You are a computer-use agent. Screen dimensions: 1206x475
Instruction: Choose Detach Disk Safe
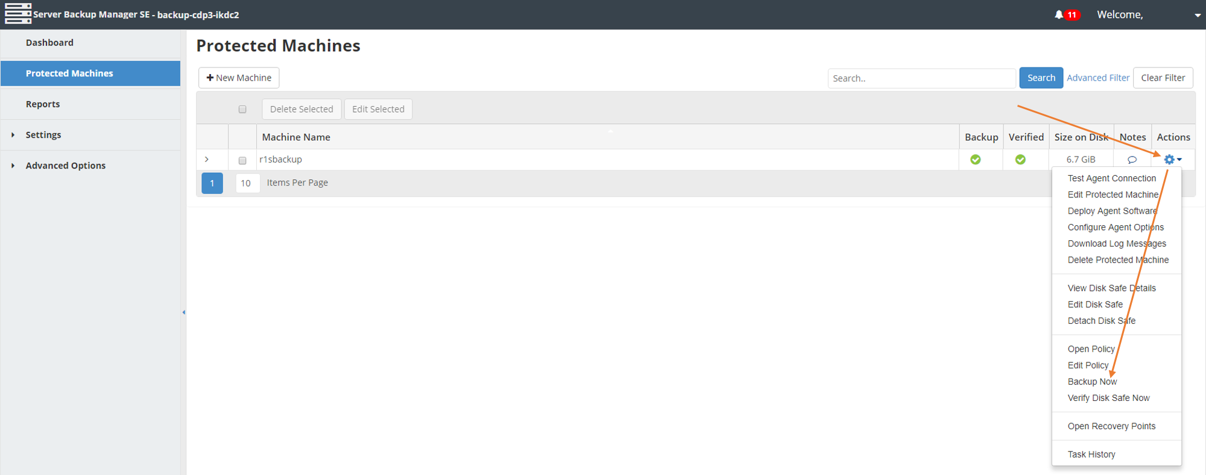click(1101, 320)
